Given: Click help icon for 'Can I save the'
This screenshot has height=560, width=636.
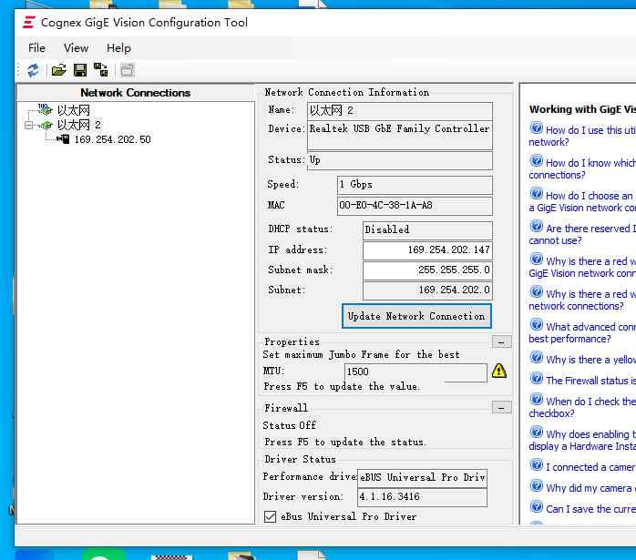Looking at the screenshot, I should (536, 506).
